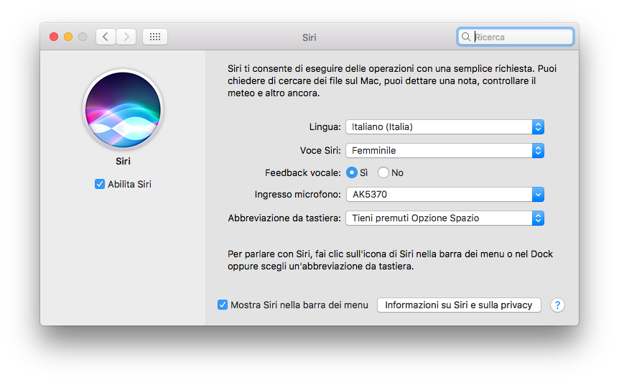Close the Siri preferences window

(x=54, y=37)
